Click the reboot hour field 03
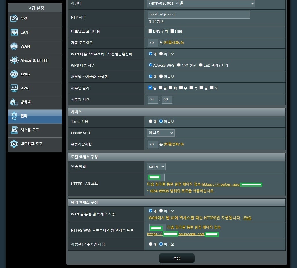 click(x=153, y=100)
